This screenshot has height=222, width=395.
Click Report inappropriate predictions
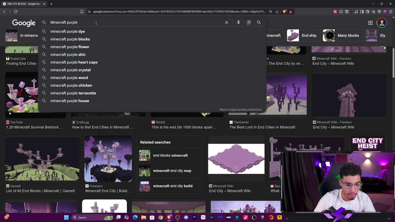click(x=240, y=109)
